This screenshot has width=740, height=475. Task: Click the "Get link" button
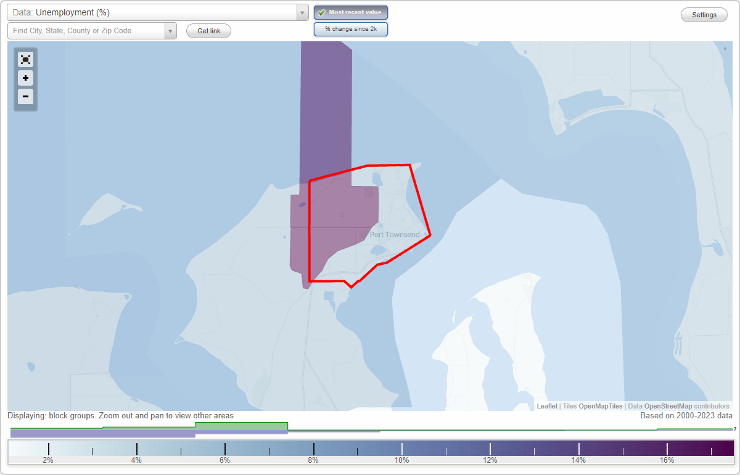tap(208, 30)
